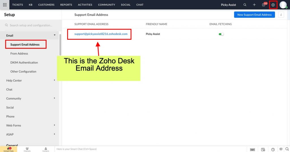The height and width of the screenshot is (152, 290).
Task: Click the Picky Assist friendly name cell
Action: [153, 34]
